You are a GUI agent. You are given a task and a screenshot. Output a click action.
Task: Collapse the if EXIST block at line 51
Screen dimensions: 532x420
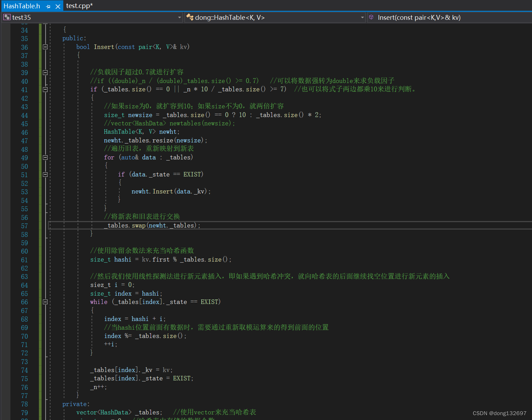(45, 174)
